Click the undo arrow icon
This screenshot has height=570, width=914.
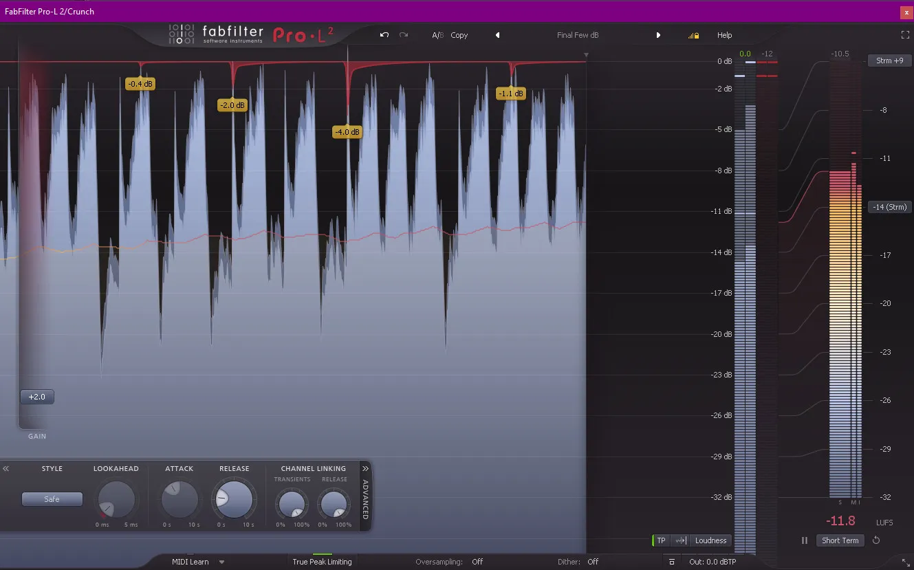(x=384, y=35)
